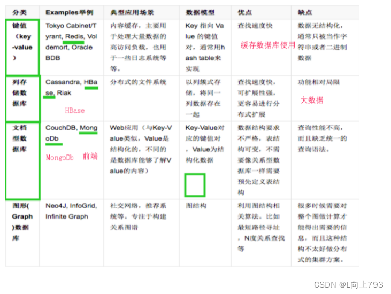This screenshot has height=294, width=391.
Task: Click the 社交网络，推荐系统 cell
Action: pyautogui.click(x=141, y=233)
